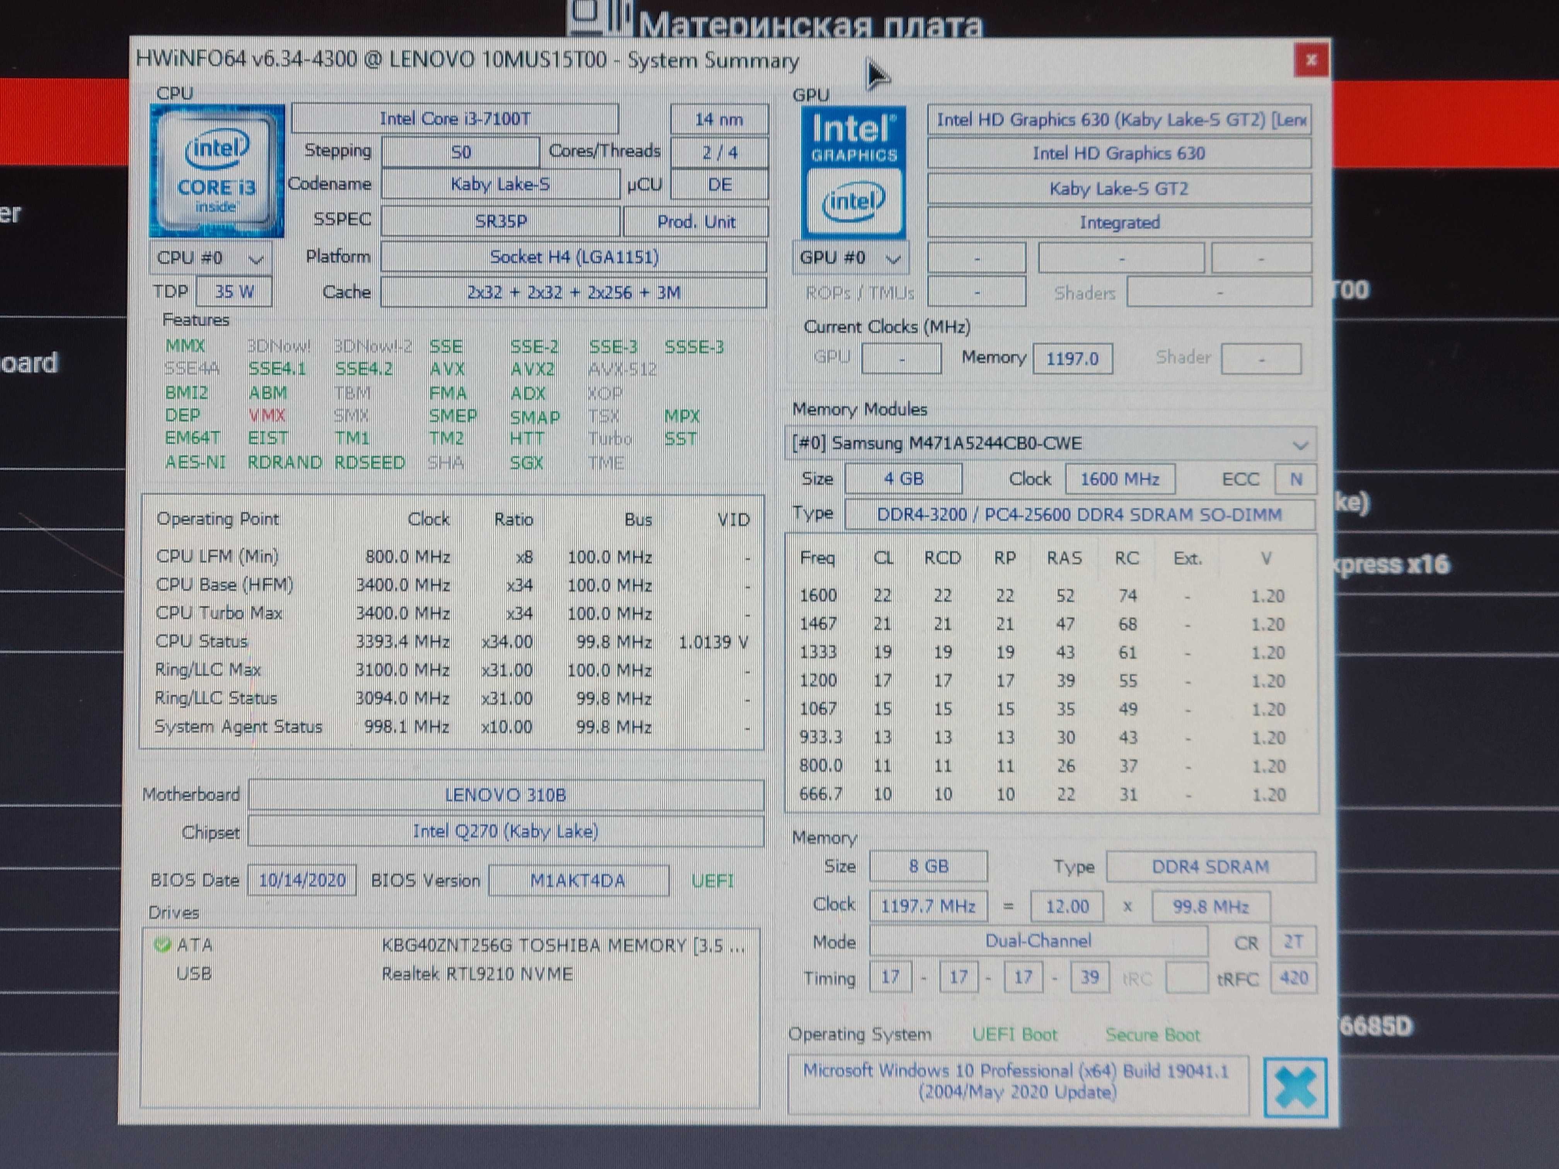Click the cache 2x32 + 2x32 + 2x256 + 3M field
Screen dimensions: 1559x1169
pos(574,292)
